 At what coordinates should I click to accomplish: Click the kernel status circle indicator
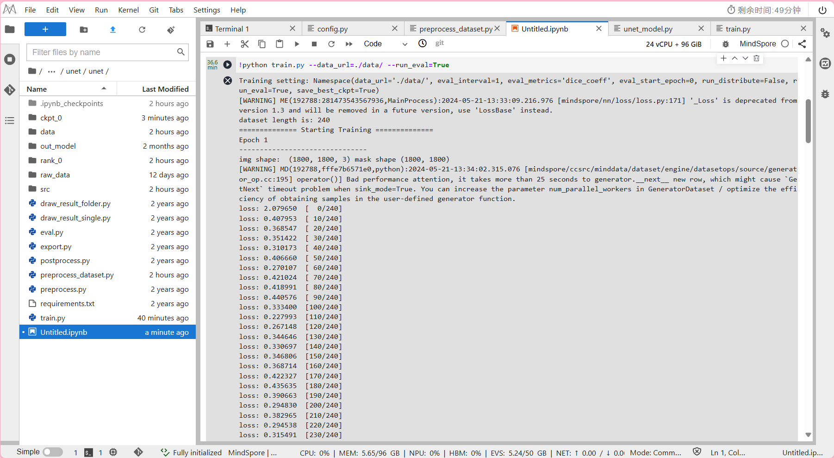[785, 44]
